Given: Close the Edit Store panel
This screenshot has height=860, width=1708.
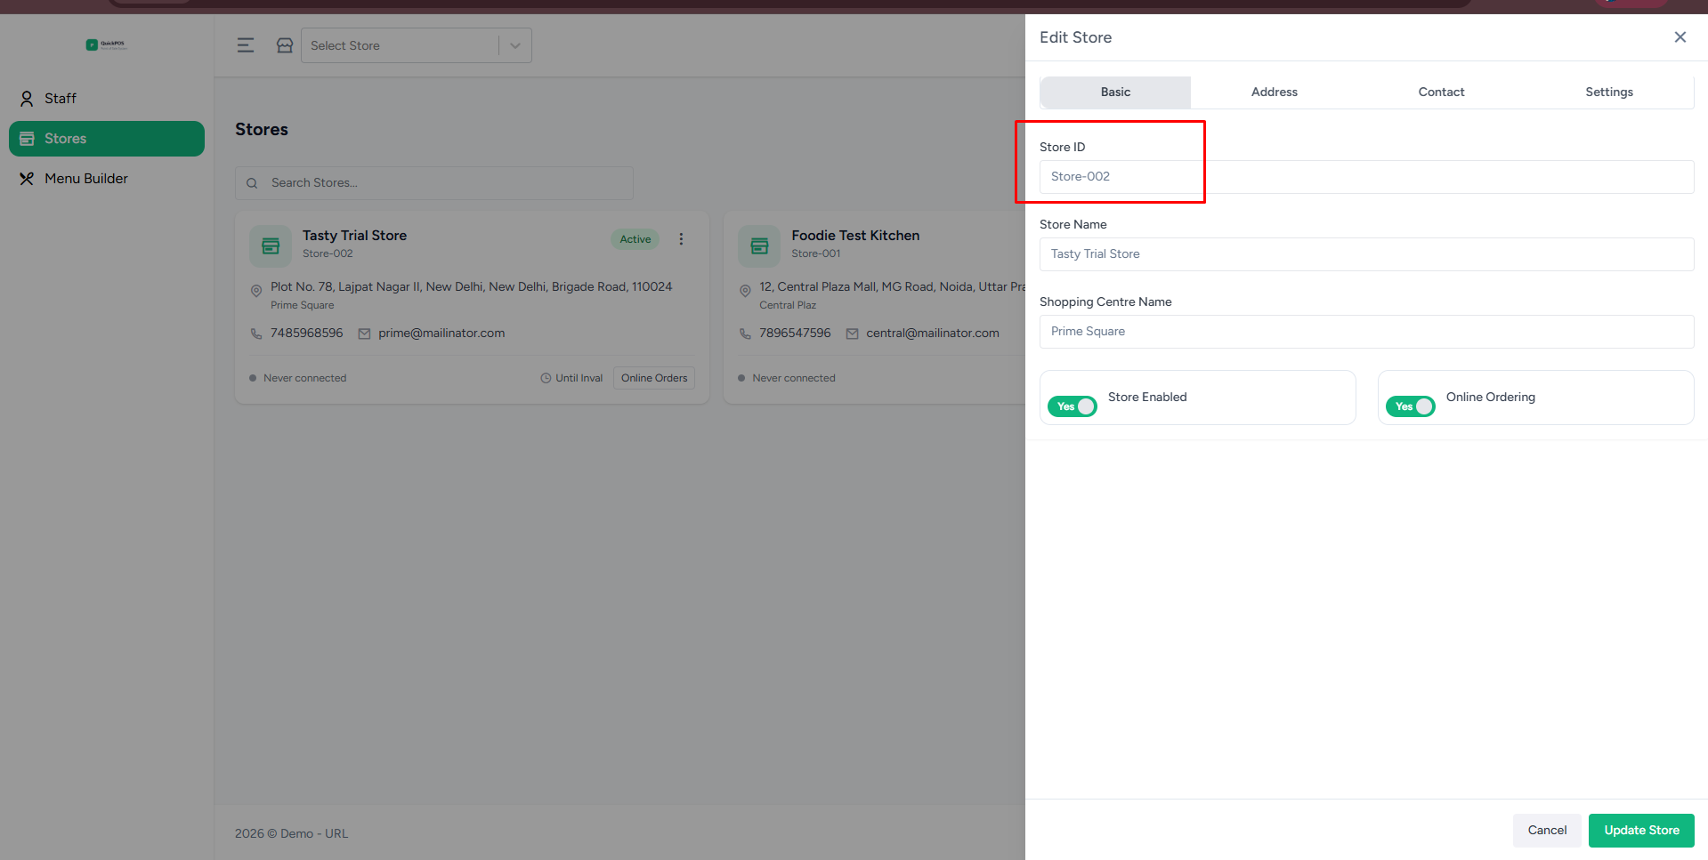Looking at the screenshot, I should click(x=1680, y=37).
